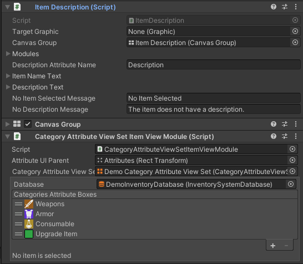
Task: Expand the Item Name Text foldout
Action: coord(8,76)
